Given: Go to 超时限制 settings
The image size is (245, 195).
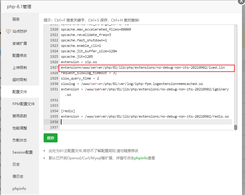Looking at the screenshot, I should 20,80.
